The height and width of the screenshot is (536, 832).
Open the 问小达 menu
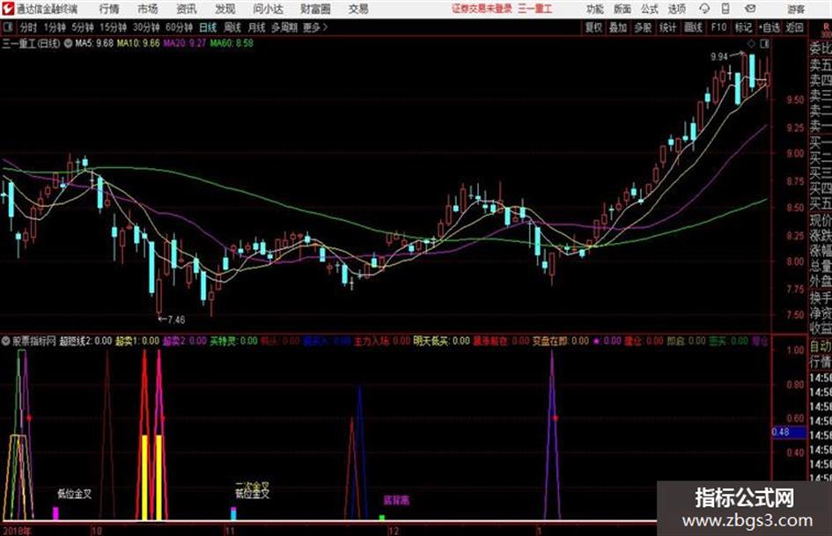tap(268, 9)
